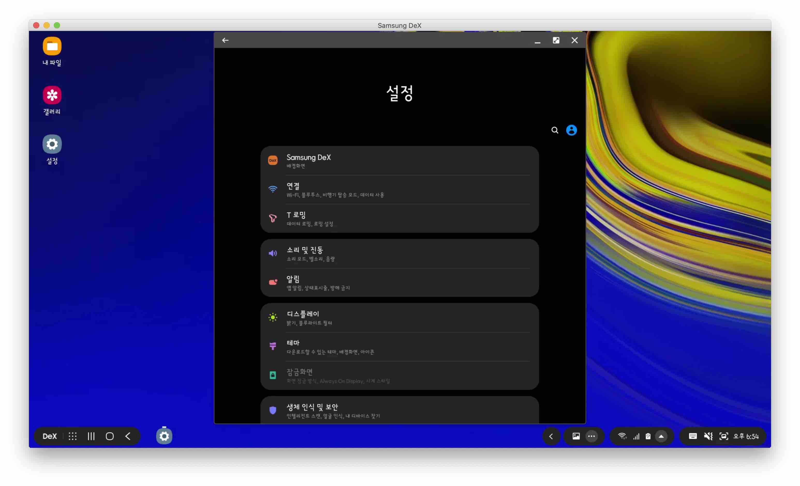Viewport: 800px width, 486px height.
Task: Expand the status tray up arrow
Action: [x=661, y=436]
